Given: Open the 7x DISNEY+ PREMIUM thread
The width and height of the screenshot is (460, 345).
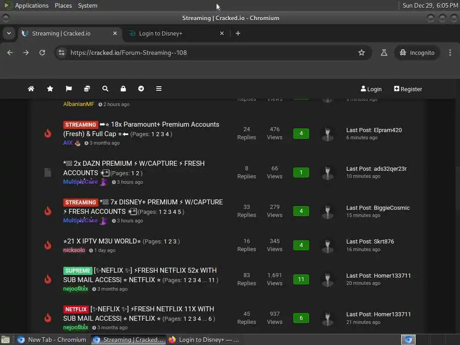Looking at the screenshot, I should 143,207.
